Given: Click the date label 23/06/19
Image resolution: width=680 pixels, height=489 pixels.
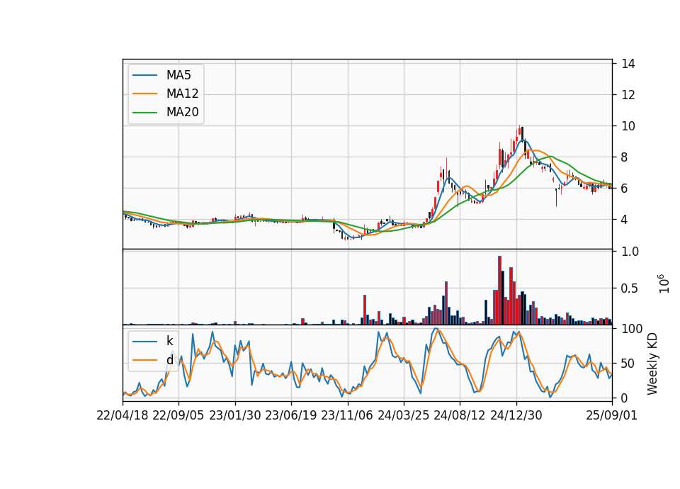Looking at the screenshot, I should tap(291, 415).
